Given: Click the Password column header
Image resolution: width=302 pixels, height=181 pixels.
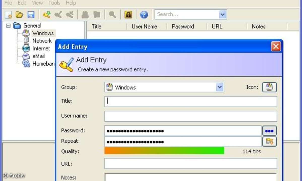Looking at the screenshot, I should [187, 26].
